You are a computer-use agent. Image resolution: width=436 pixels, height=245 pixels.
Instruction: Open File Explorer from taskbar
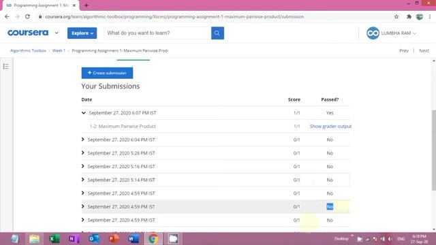click(x=35, y=239)
